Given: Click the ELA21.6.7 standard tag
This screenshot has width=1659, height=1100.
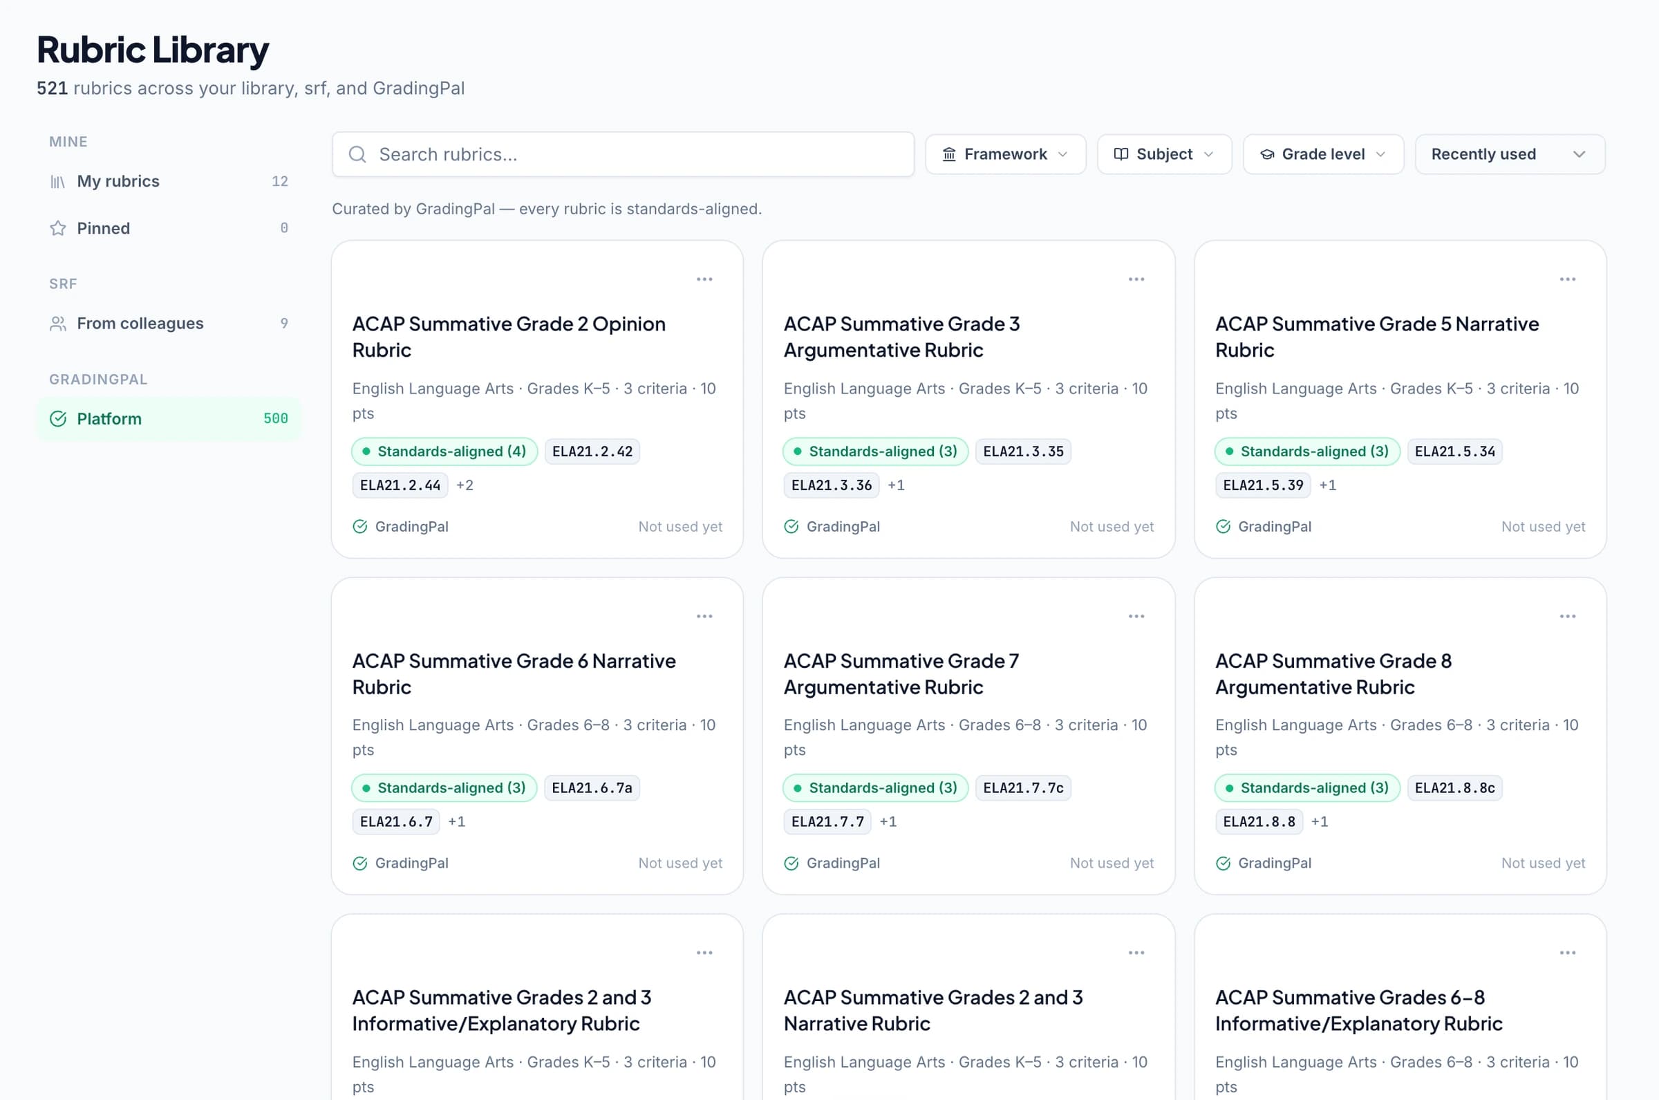Looking at the screenshot, I should [x=396, y=821].
